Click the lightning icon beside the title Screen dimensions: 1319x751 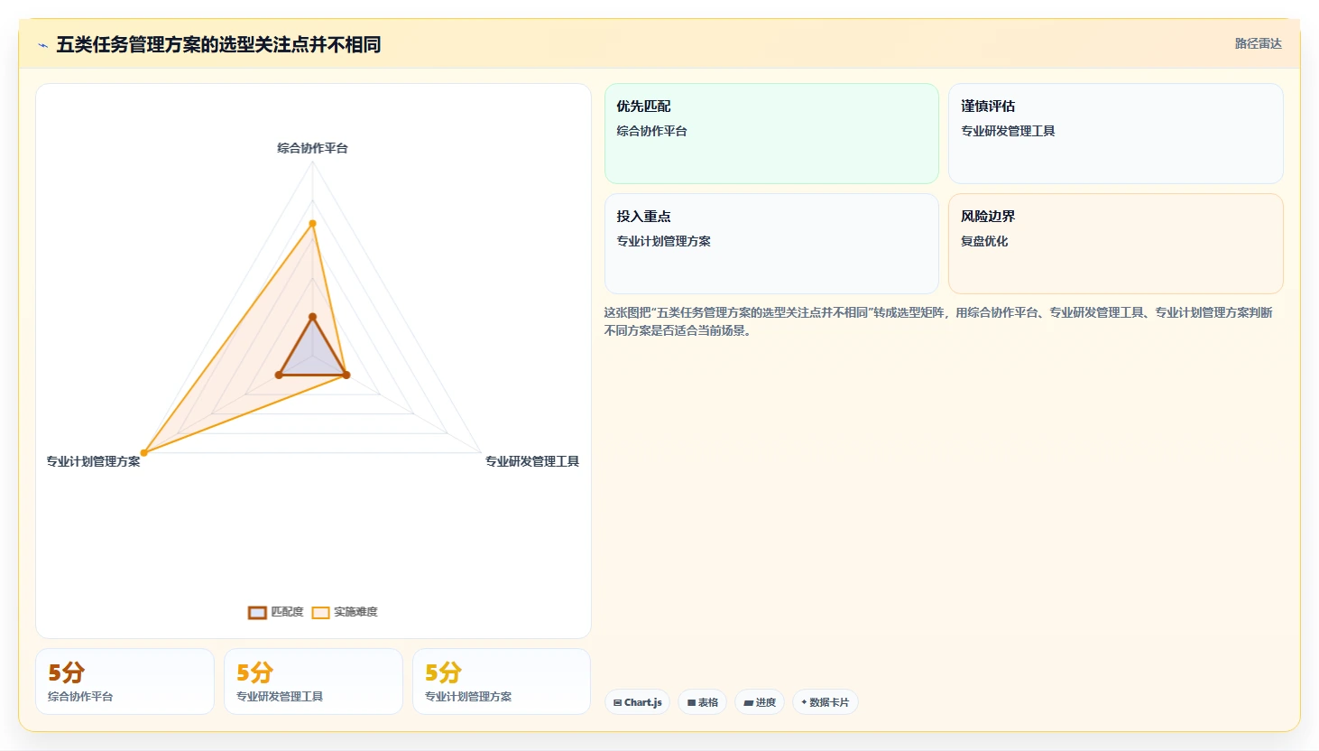coord(42,45)
